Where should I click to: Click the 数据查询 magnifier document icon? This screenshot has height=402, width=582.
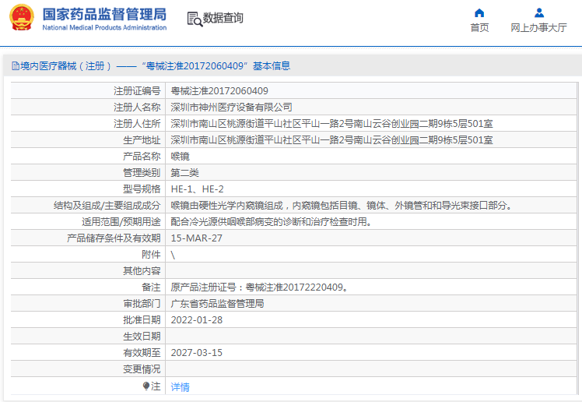[x=194, y=18]
